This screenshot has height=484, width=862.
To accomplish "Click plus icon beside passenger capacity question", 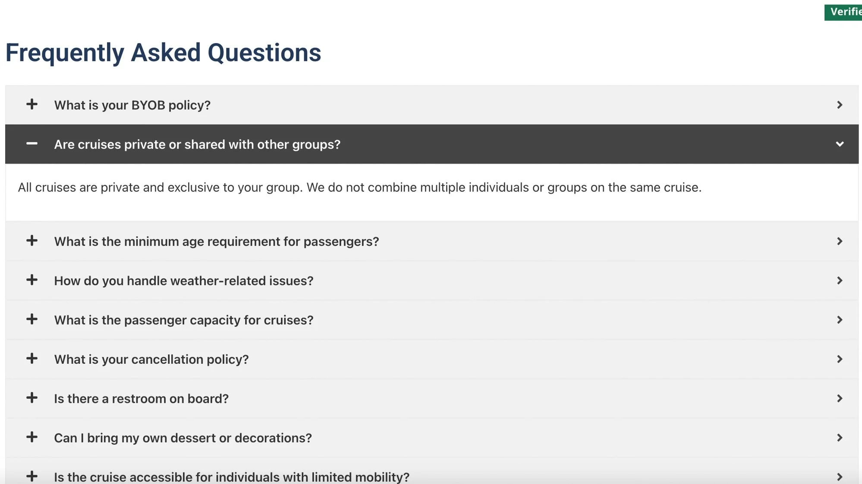I will [31, 319].
